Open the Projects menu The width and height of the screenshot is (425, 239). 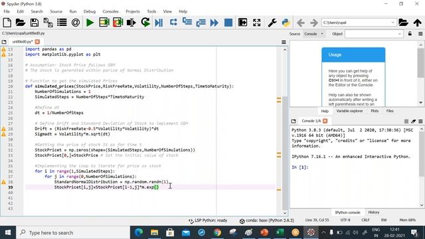133,11
